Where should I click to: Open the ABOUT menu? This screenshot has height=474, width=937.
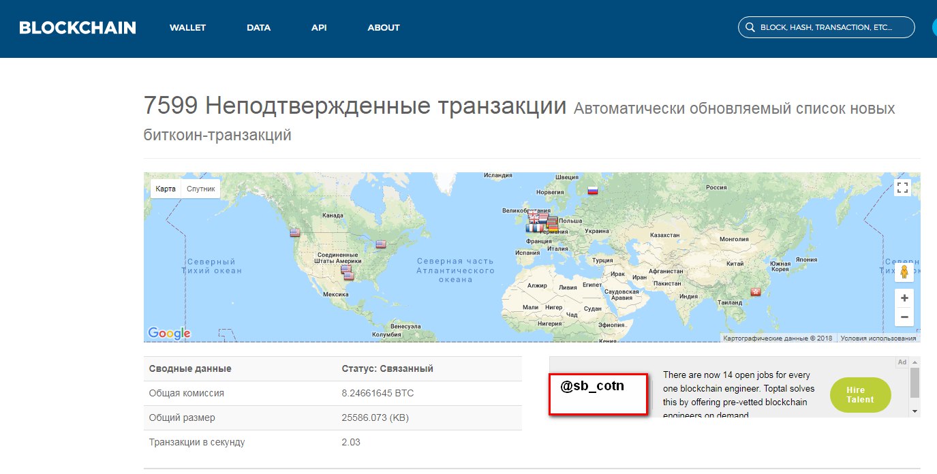pos(384,28)
